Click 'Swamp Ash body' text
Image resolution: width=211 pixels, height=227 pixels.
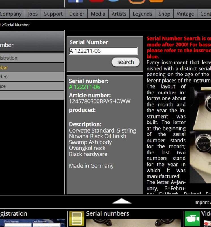pyautogui.click(x=90, y=142)
